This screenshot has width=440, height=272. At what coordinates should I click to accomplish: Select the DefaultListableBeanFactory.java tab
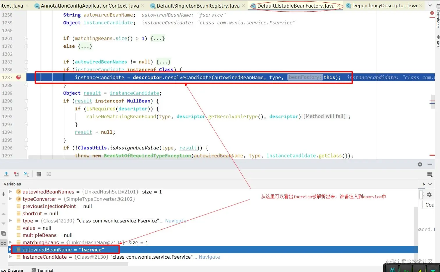click(x=296, y=6)
